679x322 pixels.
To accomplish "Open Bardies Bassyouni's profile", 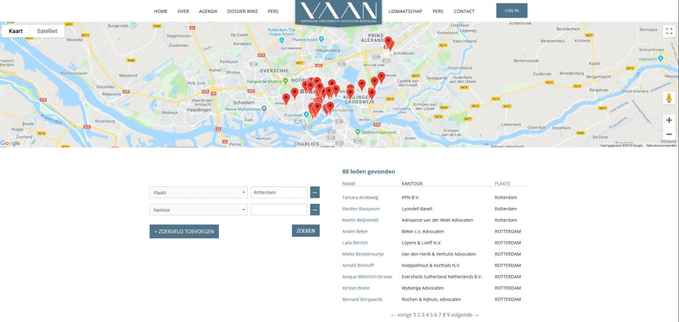I will click(361, 209).
